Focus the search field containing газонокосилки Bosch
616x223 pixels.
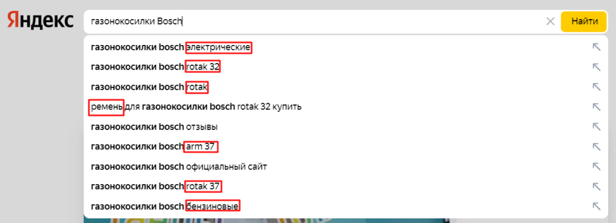[314, 22]
